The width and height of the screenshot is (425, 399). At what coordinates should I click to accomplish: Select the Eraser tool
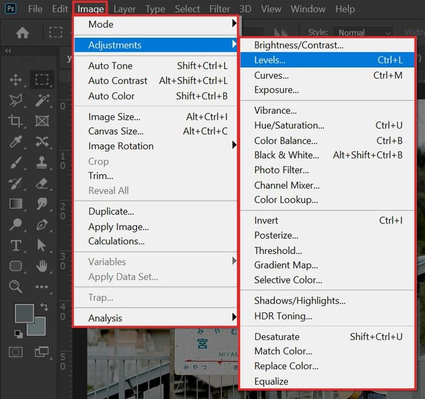coord(42,183)
